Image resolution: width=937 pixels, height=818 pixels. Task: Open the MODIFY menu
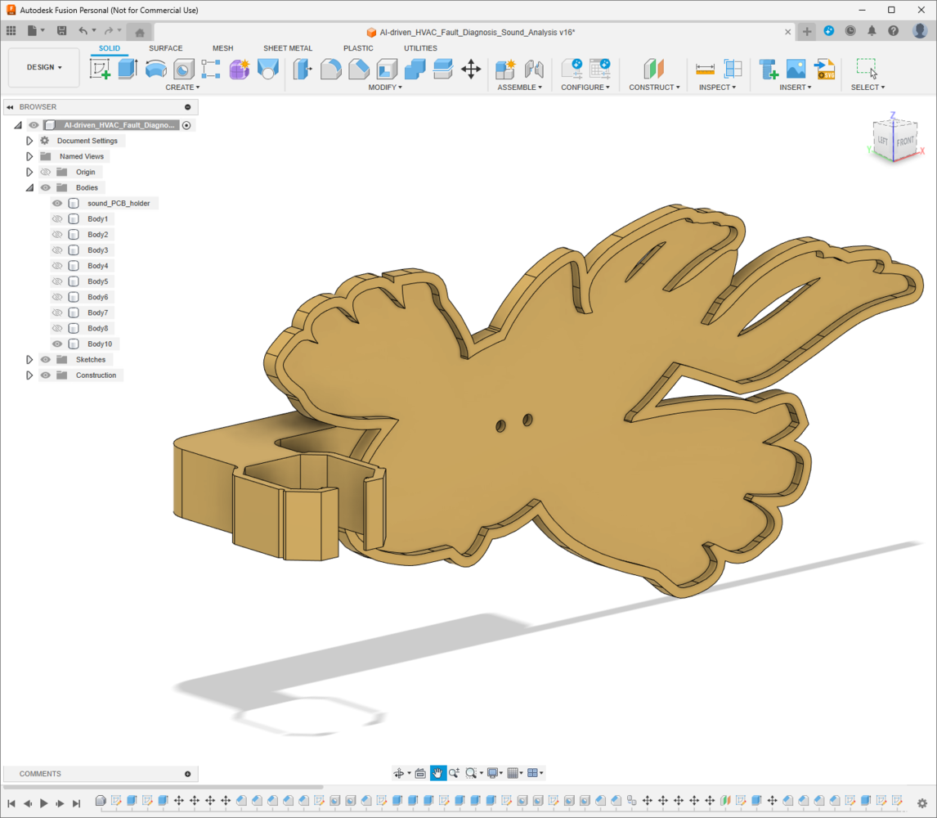[384, 88]
